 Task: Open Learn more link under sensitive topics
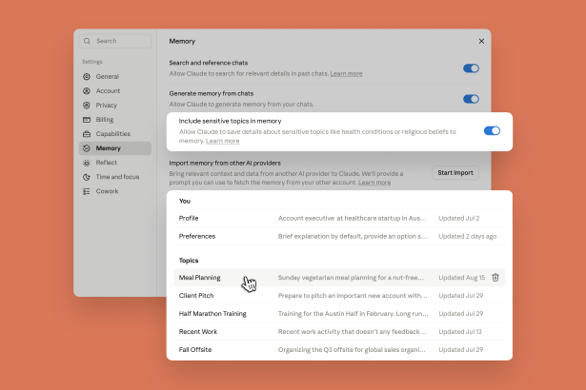(x=222, y=141)
